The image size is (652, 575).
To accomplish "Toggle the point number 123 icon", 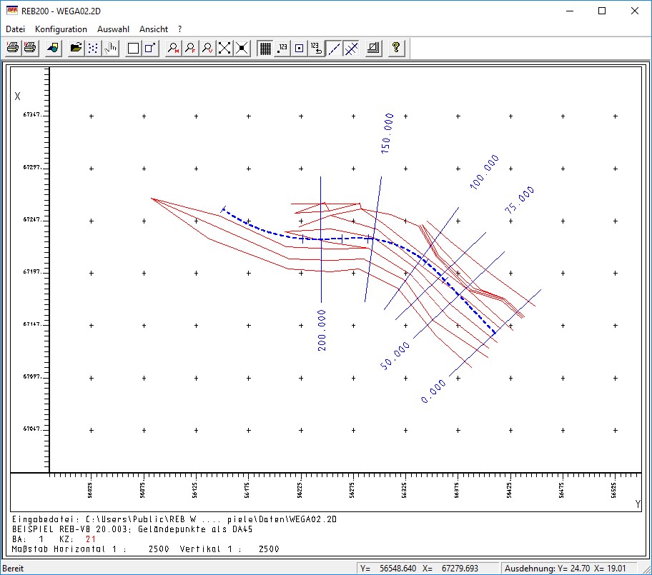I will (x=282, y=48).
